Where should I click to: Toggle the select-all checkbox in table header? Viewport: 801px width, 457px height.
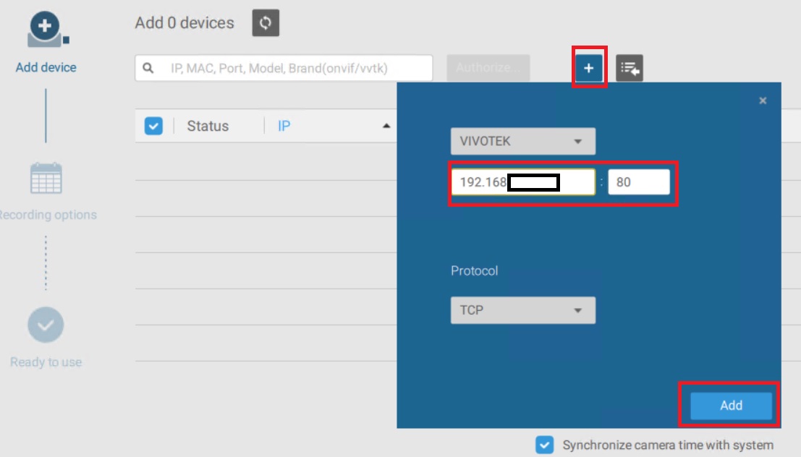click(x=154, y=126)
